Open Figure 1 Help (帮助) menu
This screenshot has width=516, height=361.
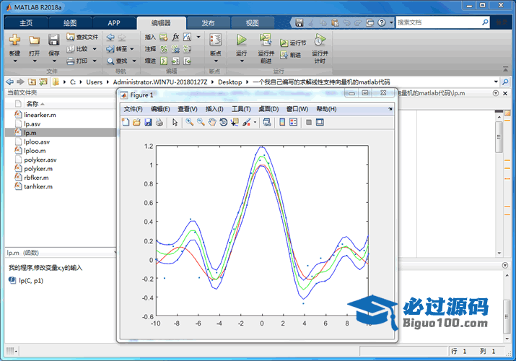pyautogui.click(x=326, y=109)
